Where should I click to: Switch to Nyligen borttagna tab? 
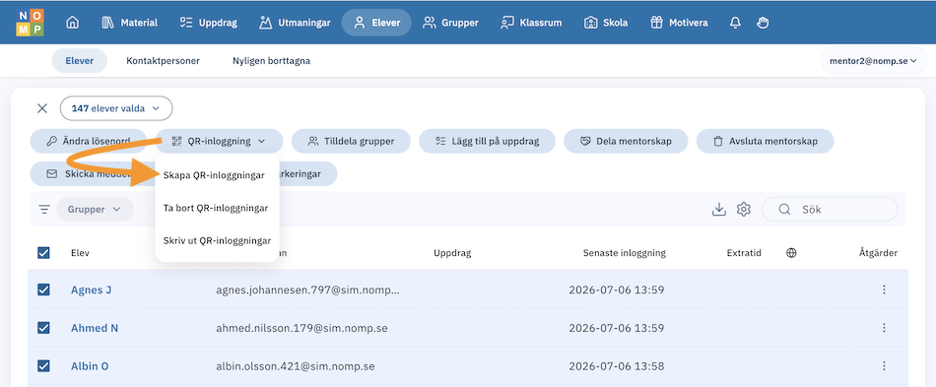point(271,61)
